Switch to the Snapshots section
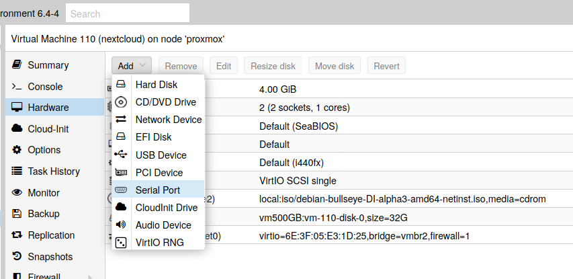Screen dimensions: 573x279 point(50,256)
